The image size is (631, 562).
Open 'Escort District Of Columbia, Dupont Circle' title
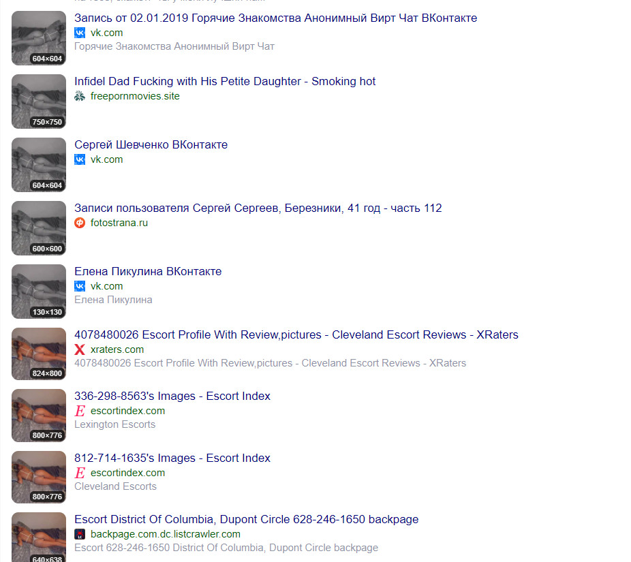pos(246,519)
